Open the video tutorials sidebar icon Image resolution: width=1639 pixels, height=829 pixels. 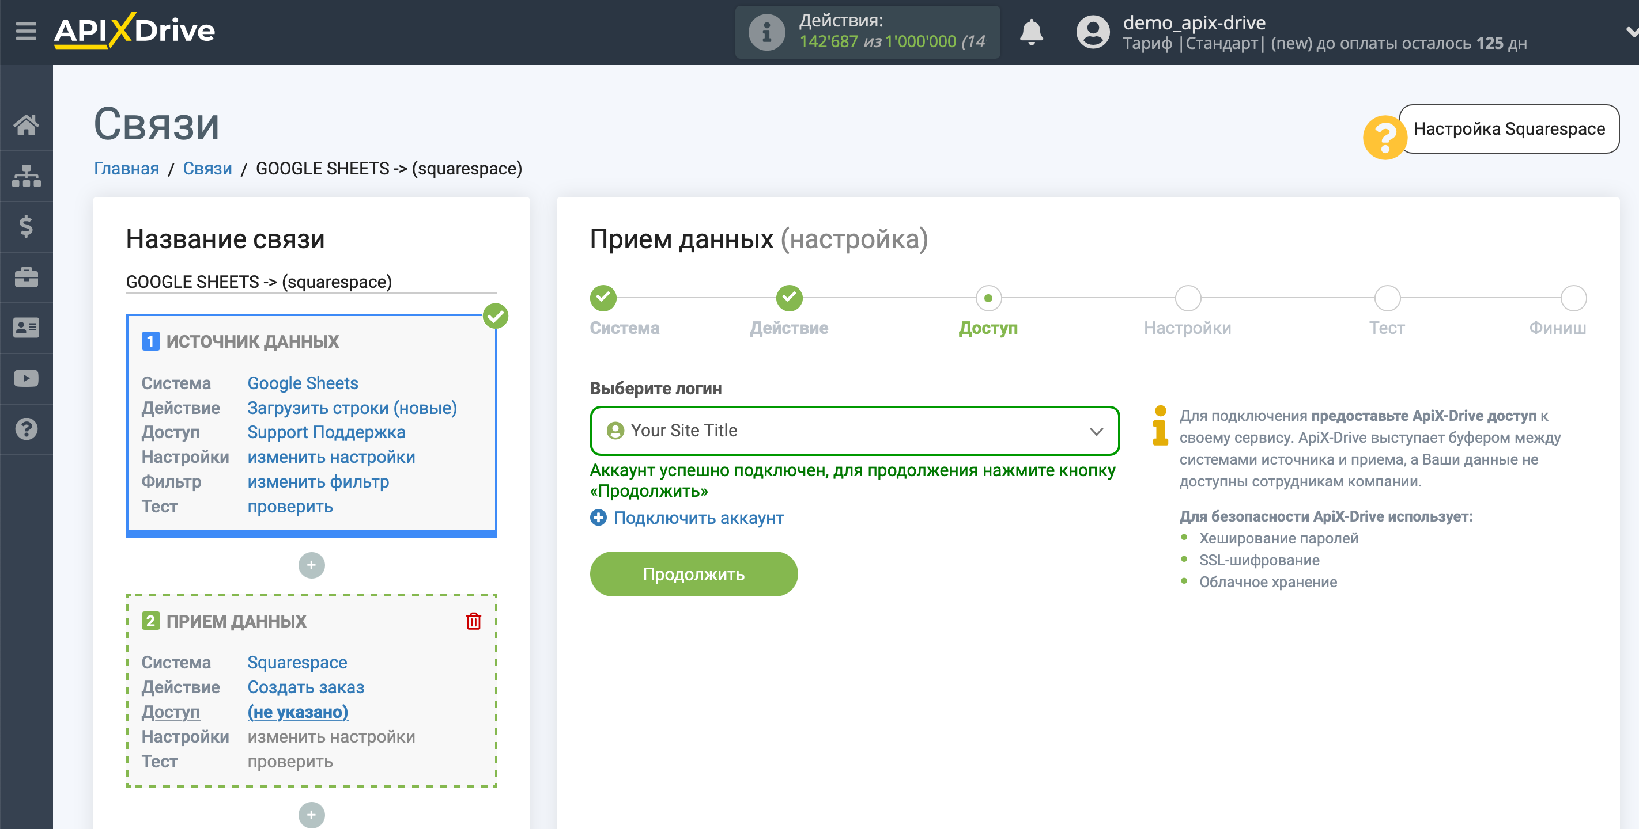tap(26, 379)
